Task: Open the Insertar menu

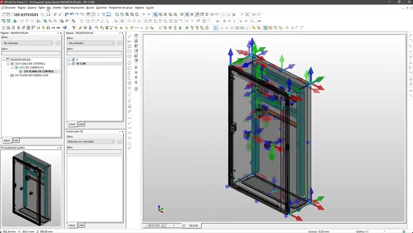Action: [57, 8]
